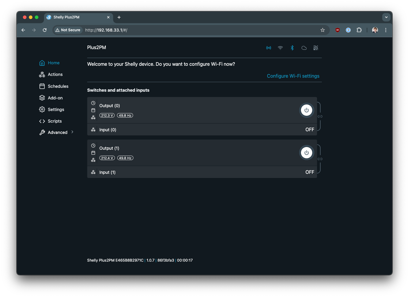Click the 212.4 V voltage badge

pyautogui.click(x=107, y=158)
